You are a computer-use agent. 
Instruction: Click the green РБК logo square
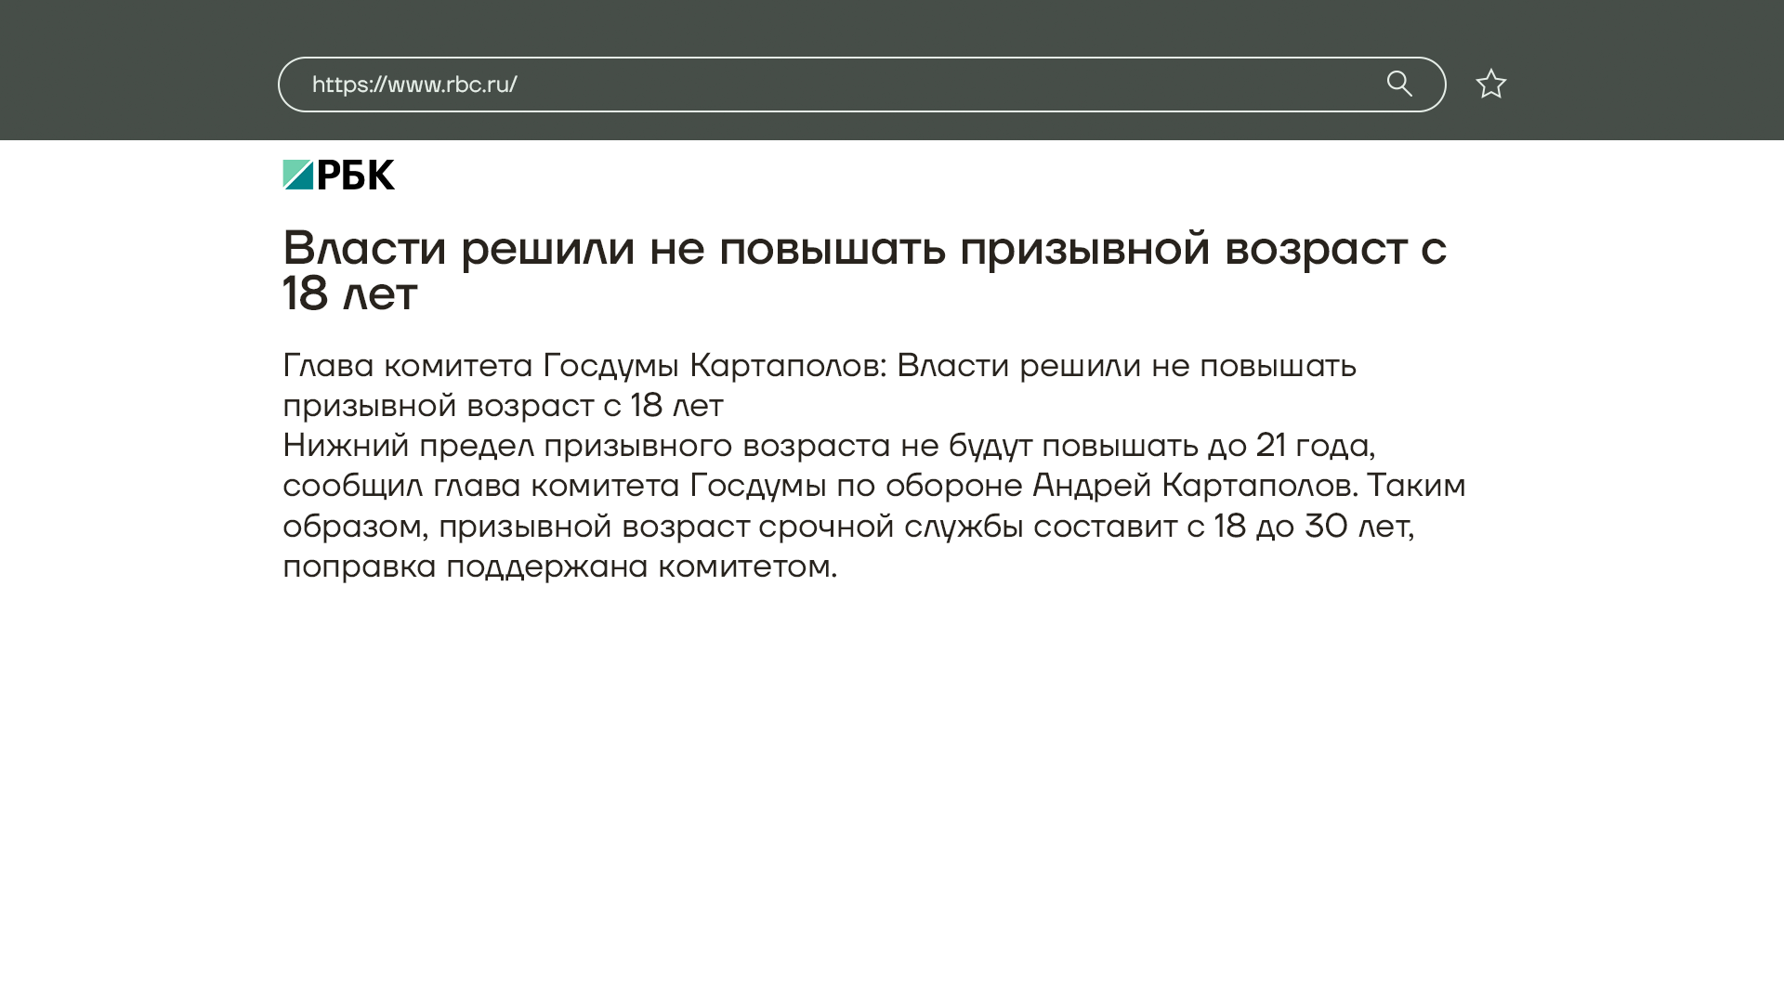[x=298, y=175]
